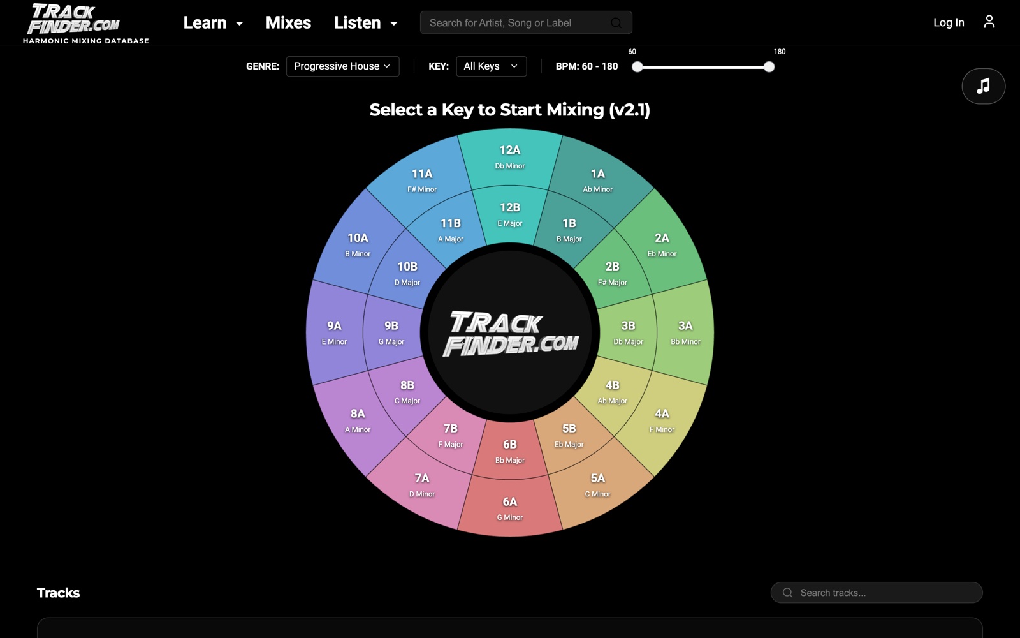Click the magnifier icon in Search tracks box
1020x638 pixels.
pyautogui.click(x=787, y=593)
